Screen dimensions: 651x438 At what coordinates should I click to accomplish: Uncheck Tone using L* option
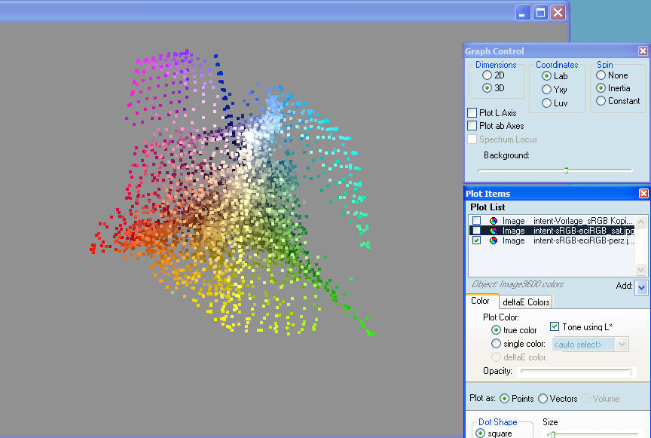[555, 326]
